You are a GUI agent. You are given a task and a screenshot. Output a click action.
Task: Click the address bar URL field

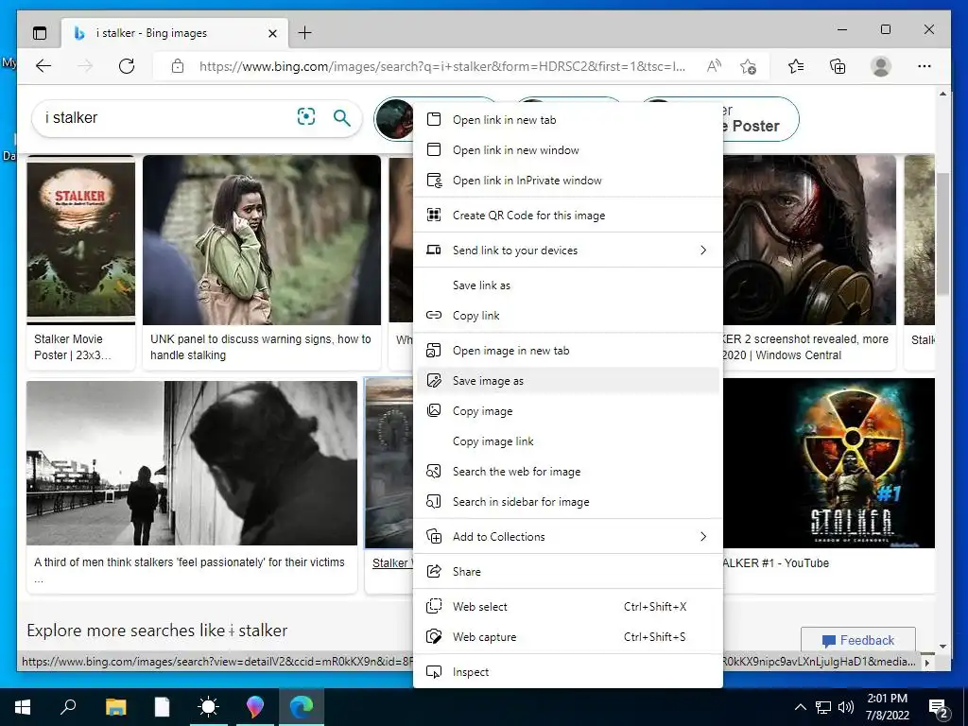pyautogui.click(x=442, y=66)
